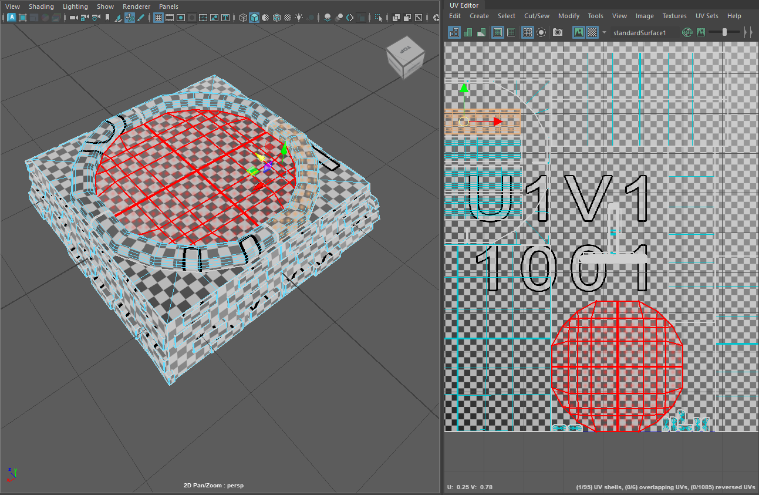Toggle viewport Shadows icon
Image resolution: width=759 pixels, height=495 pixels.
[x=310, y=18]
